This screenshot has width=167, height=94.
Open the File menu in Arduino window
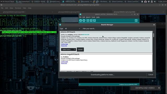click(x=80, y=17)
